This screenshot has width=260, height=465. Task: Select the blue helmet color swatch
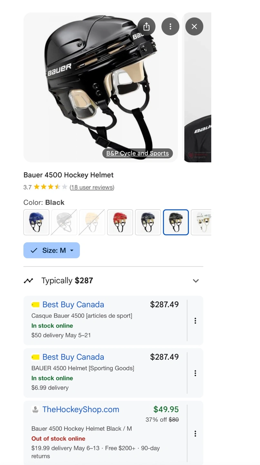tap(36, 222)
